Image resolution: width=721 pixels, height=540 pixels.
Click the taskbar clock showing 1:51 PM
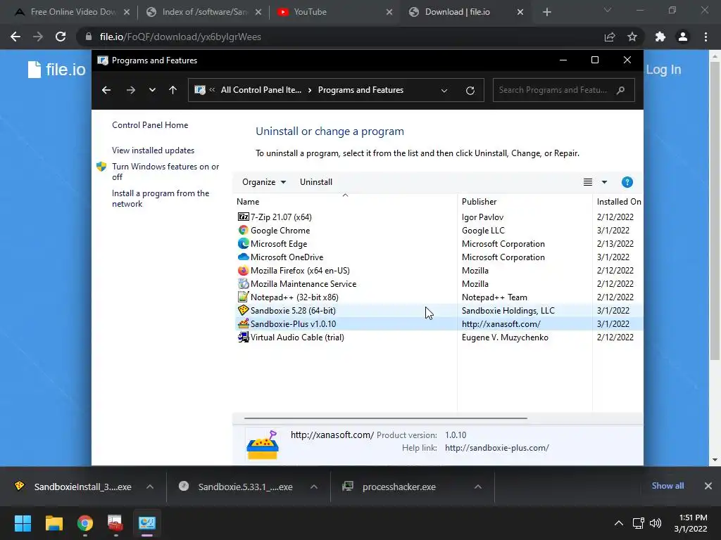click(x=691, y=523)
